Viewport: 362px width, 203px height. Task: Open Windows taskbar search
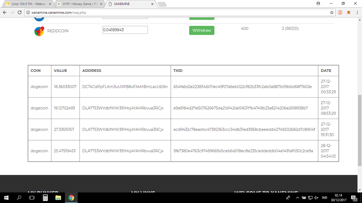[19, 198]
